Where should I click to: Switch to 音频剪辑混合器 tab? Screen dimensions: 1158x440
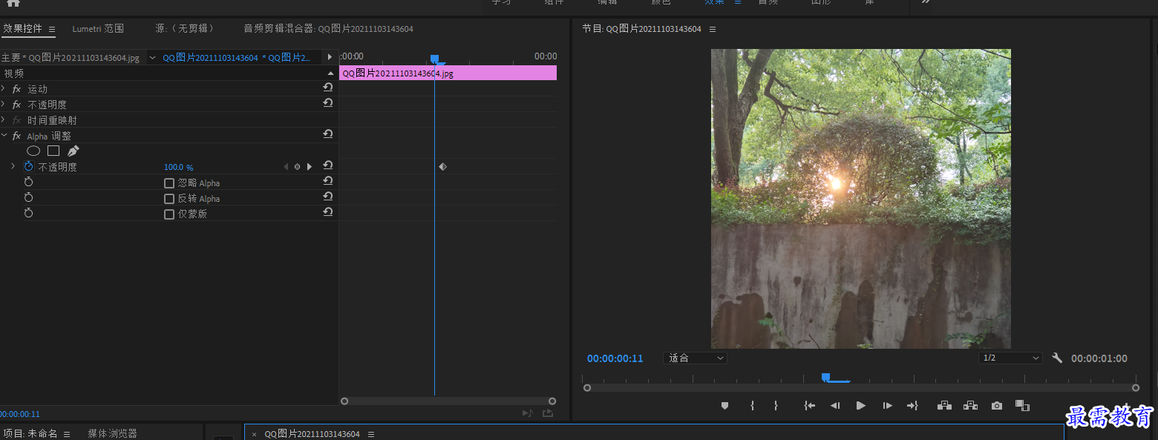[x=328, y=29]
